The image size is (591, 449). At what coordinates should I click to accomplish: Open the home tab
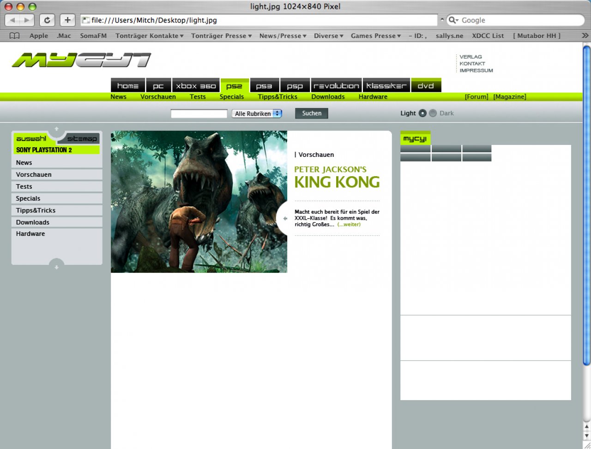tap(128, 86)
